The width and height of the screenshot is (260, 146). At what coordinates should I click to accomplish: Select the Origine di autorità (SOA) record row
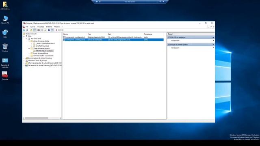(x=113, y=37)
